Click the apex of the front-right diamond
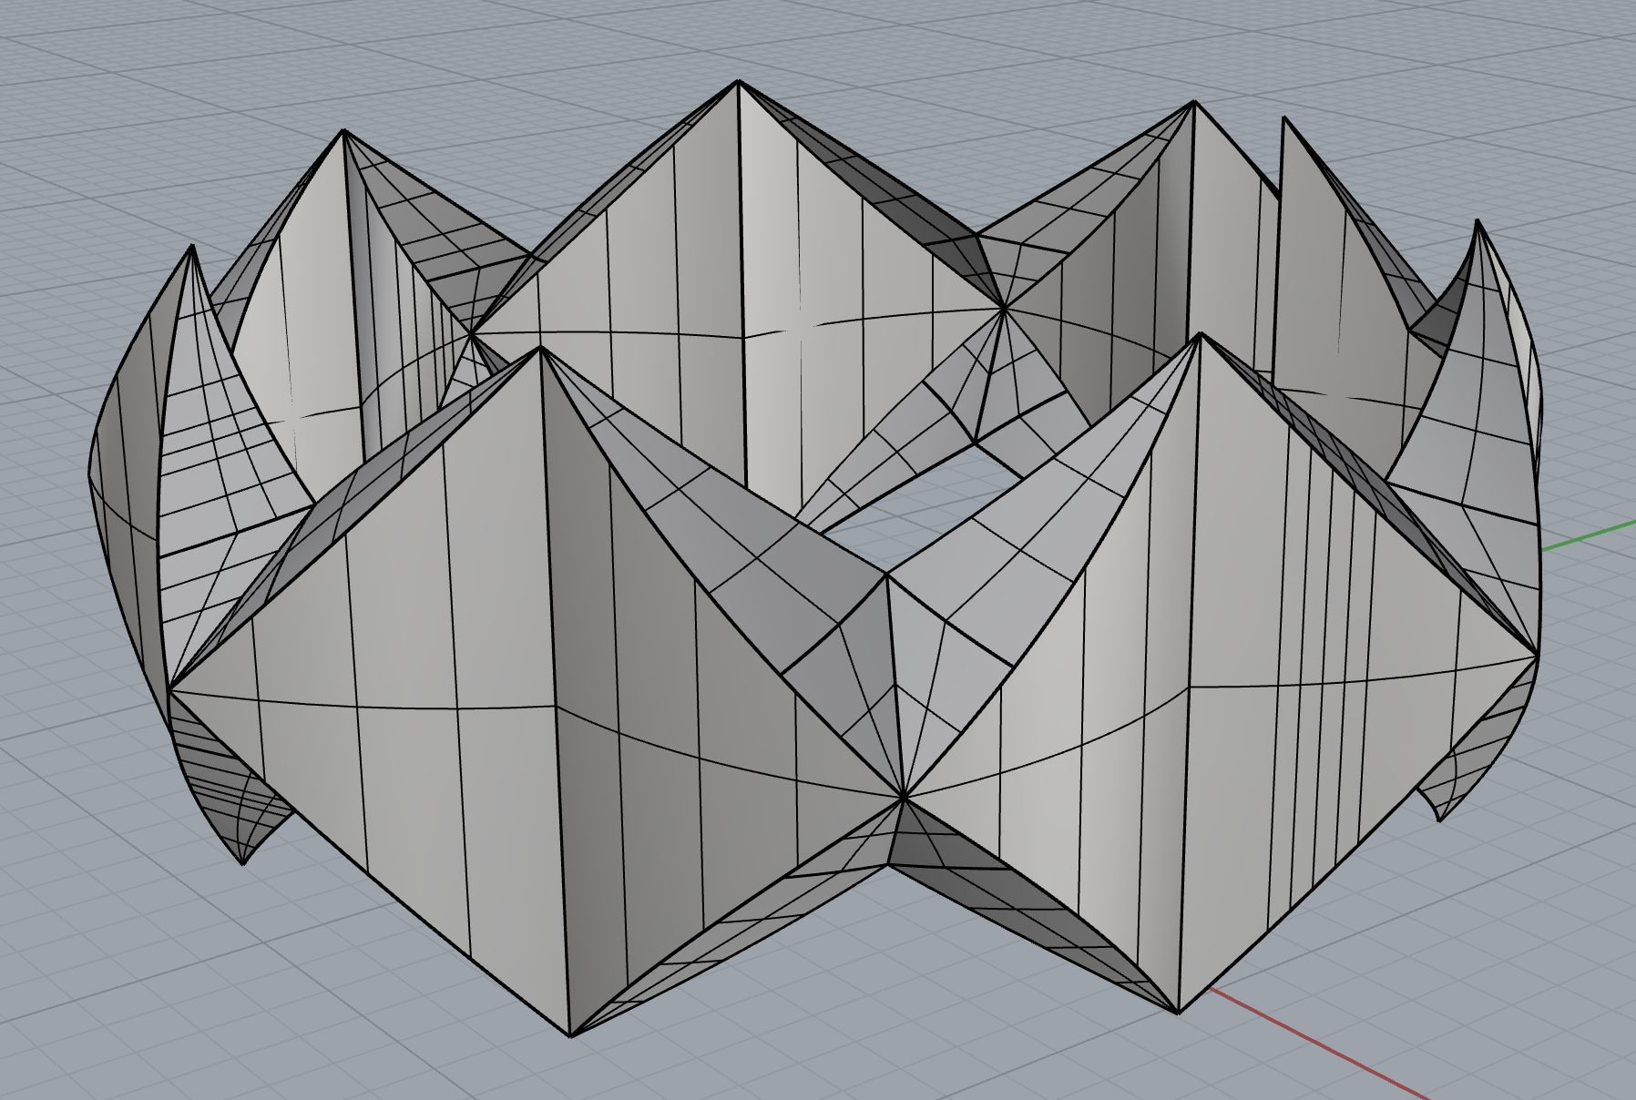This screenshot has height=1100, width=1636. coord(1201,334)
